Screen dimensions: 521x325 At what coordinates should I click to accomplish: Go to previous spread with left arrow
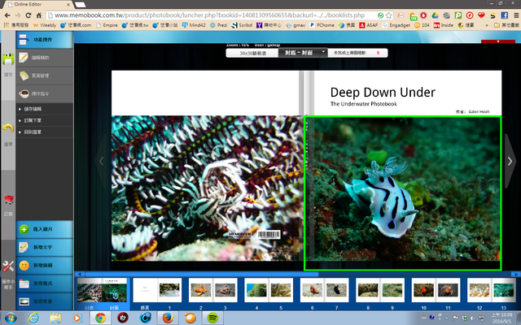101,161
